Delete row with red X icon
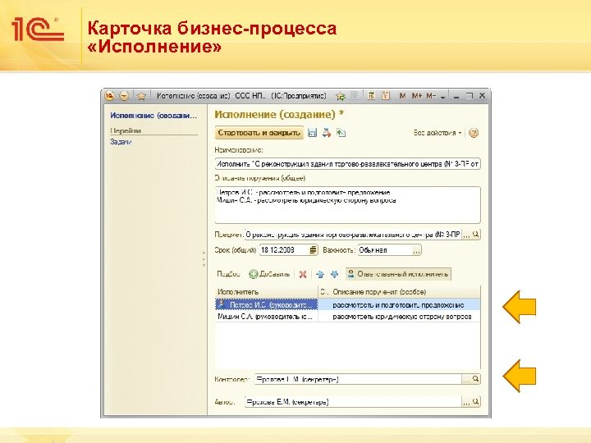The image size is (591, 443). 302,274
